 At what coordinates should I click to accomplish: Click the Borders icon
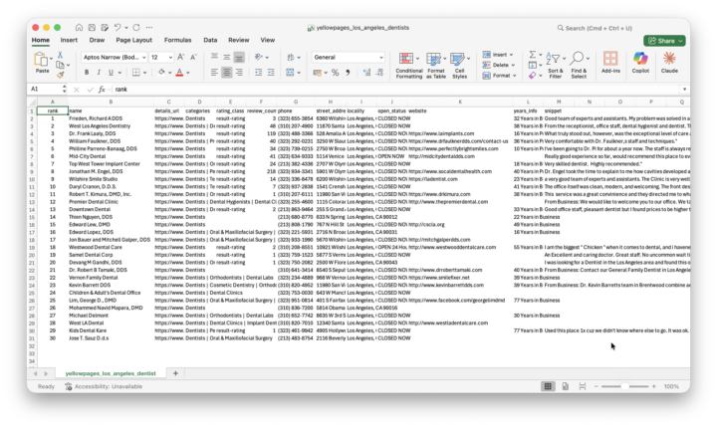tap(135, 73)
